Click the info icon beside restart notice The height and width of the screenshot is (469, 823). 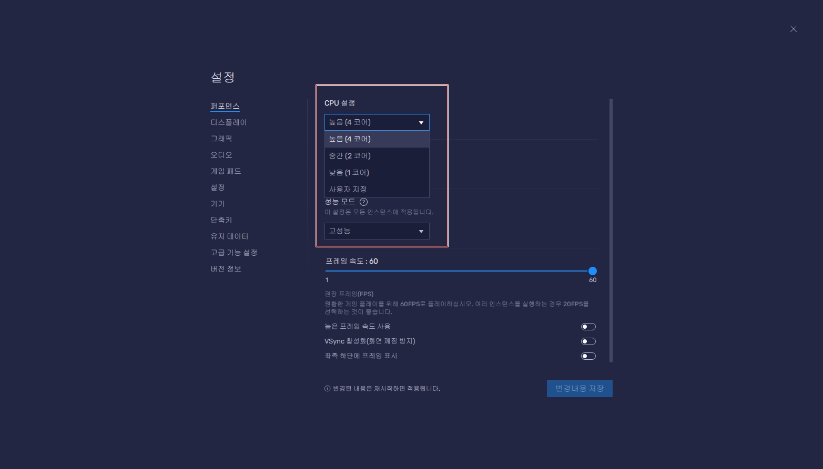pyautogui.click(x=328, y=389)
